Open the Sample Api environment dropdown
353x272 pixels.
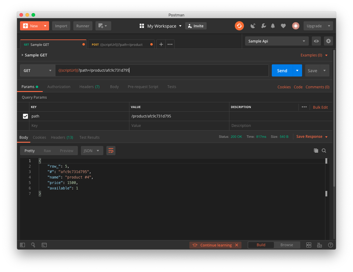[x=277, y=41]
